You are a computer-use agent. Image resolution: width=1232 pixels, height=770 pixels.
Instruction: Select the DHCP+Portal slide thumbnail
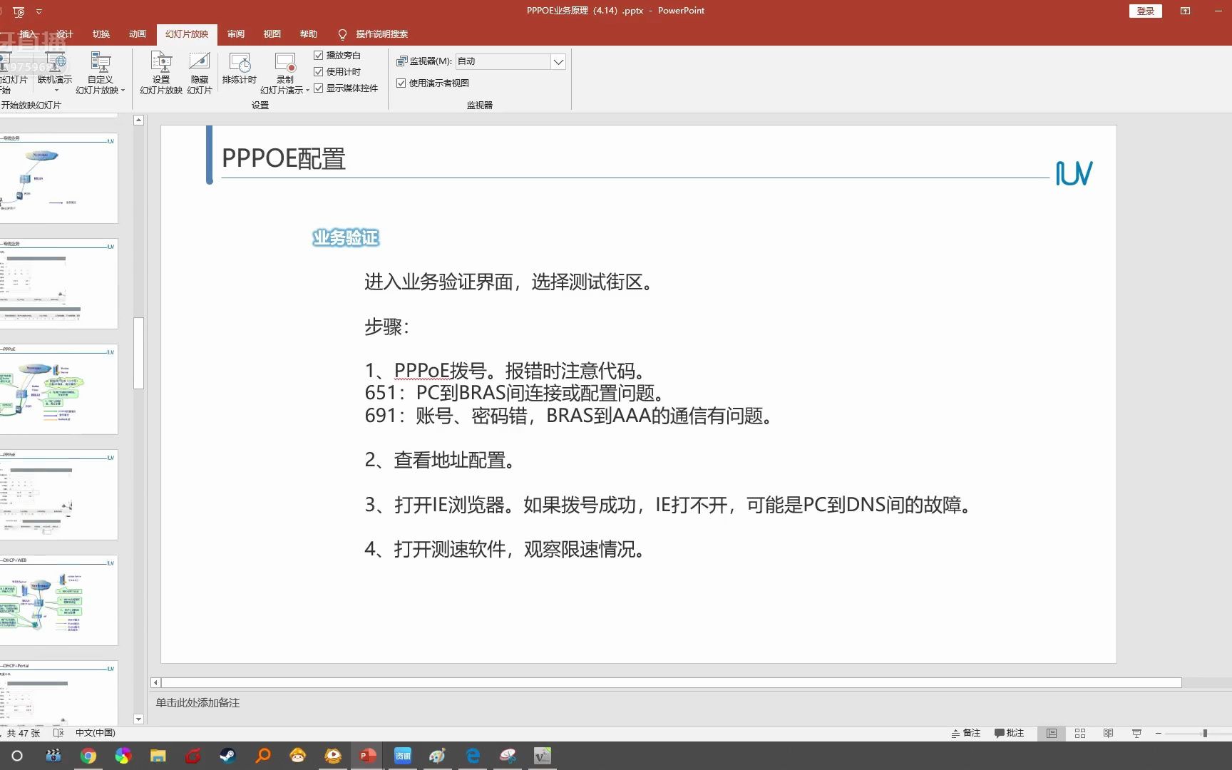click(x=58, y=693)
